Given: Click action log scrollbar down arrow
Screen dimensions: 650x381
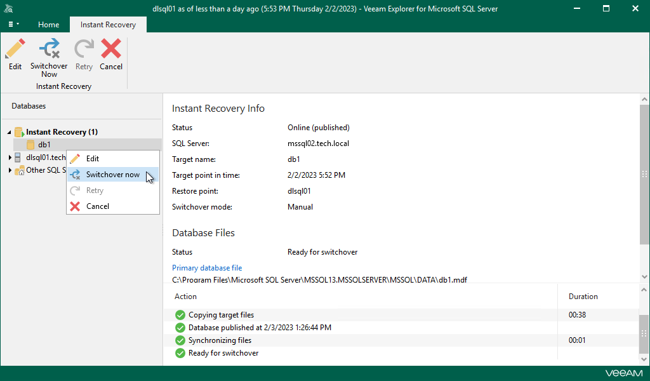Looking at the screenshot, I should click(644, 359).
